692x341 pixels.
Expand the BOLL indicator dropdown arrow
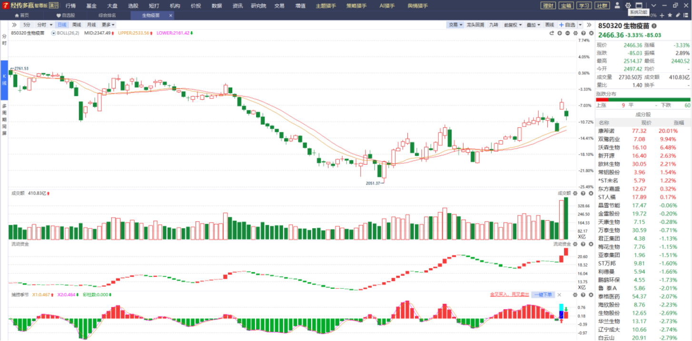[x=54, y=33]
